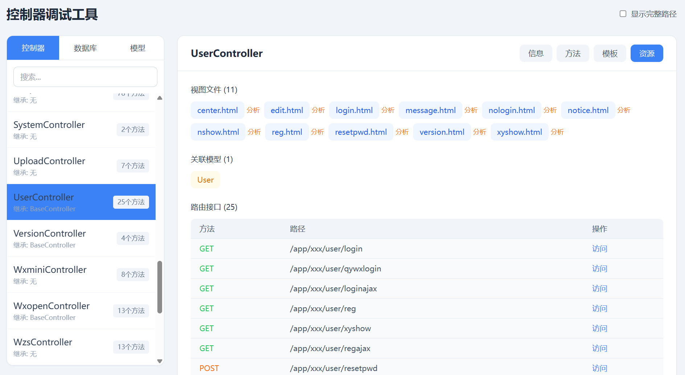Open the User associated model tag

point(205,180)
